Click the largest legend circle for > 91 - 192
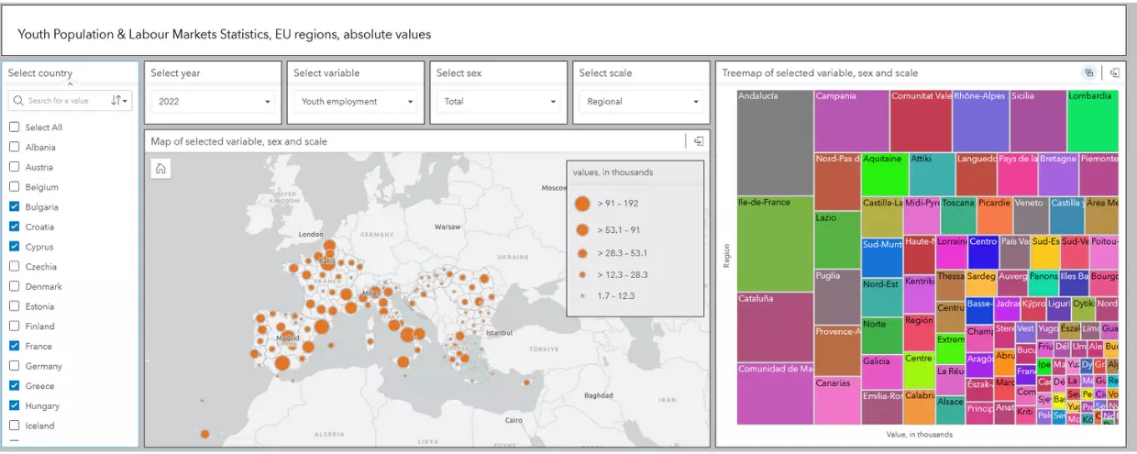Image resolution: width=1137 pixels, height=454 pixels. point(582,204)
